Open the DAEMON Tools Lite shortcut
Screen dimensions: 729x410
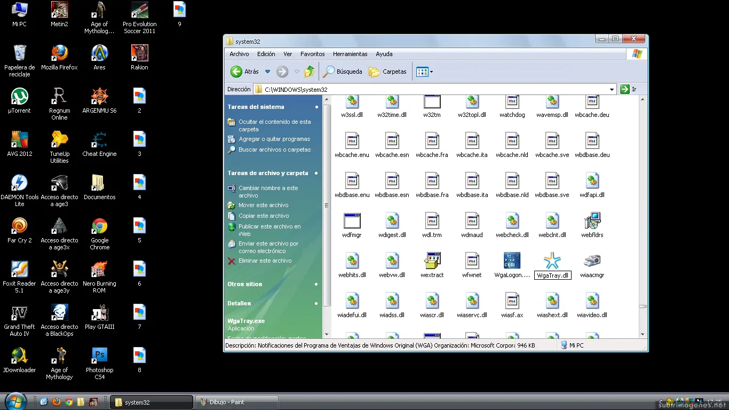click(19, 191)
